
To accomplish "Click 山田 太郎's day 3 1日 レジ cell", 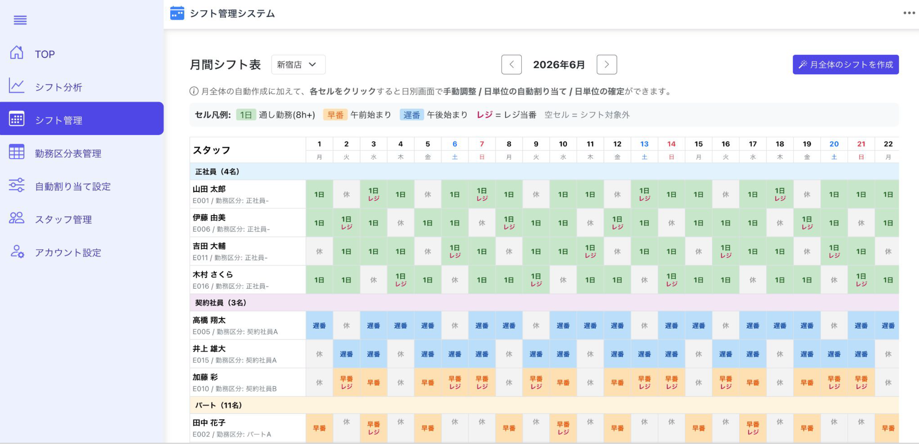I will click(x=373, y=194).
